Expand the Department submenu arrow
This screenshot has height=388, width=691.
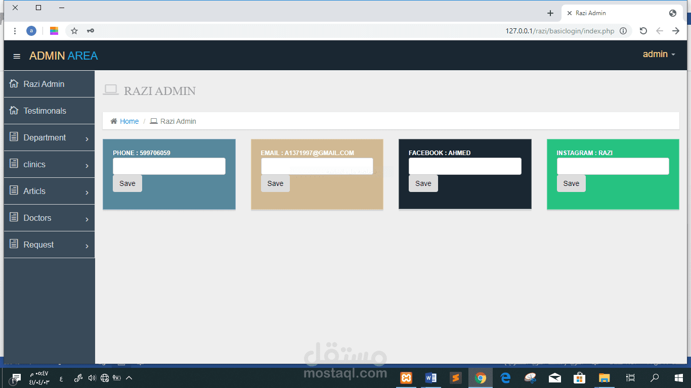coord(87,139)
